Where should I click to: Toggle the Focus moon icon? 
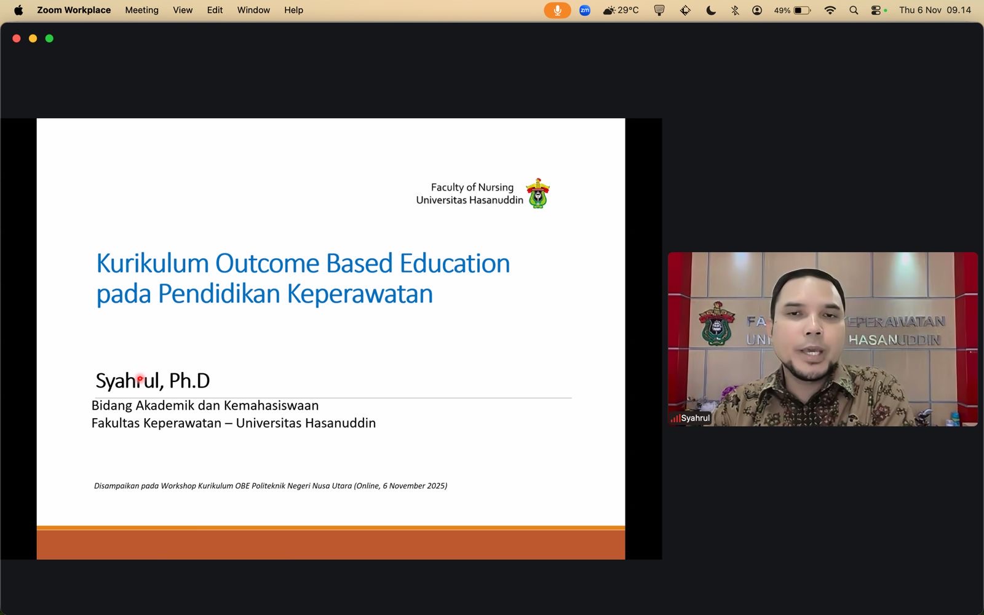pos(711,10)
